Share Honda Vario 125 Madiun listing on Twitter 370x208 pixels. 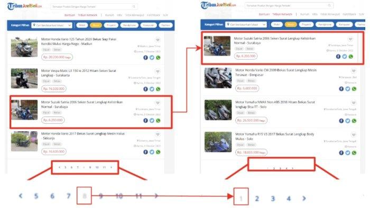point(152,58)
